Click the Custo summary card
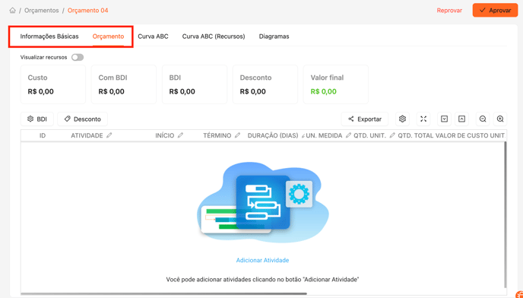Screen dimensions: 523x298 click(x=53, y=84)
